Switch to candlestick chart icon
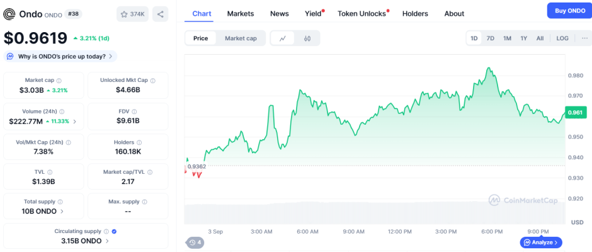 click(x=307, y=38)
